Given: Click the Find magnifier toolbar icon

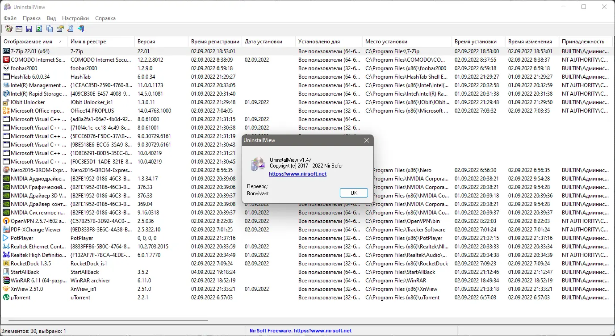Looking at the screenshot, I should (x=70, y=29).
